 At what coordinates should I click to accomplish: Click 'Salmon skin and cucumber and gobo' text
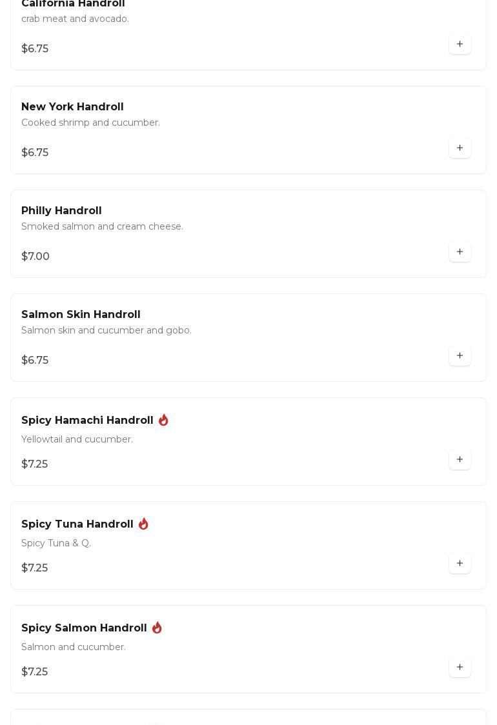click(x=107, y=331)
